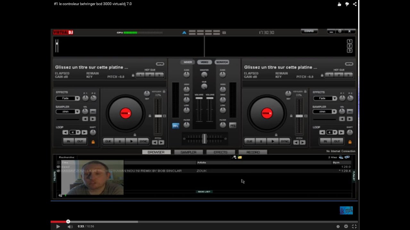Open the left deck siren sampler dropdown

click(68, 112)
